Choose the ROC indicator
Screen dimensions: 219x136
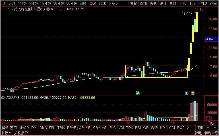[x=181, y=128]
